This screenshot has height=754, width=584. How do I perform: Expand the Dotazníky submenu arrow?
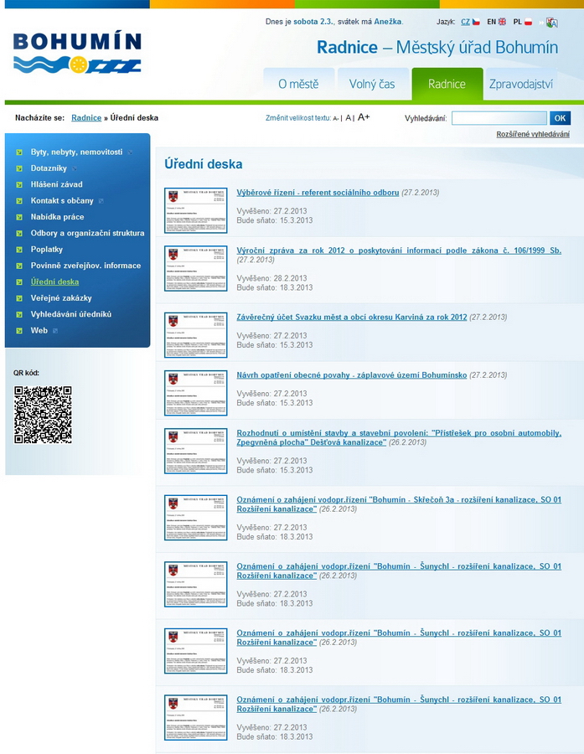point(74,168)
